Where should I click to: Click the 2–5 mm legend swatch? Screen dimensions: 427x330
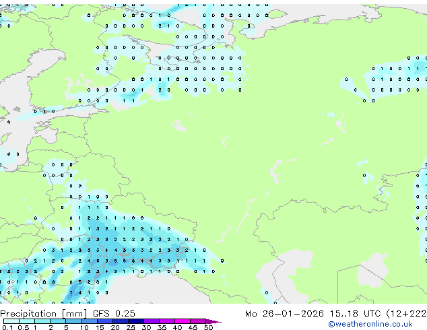tap(58, 321)
